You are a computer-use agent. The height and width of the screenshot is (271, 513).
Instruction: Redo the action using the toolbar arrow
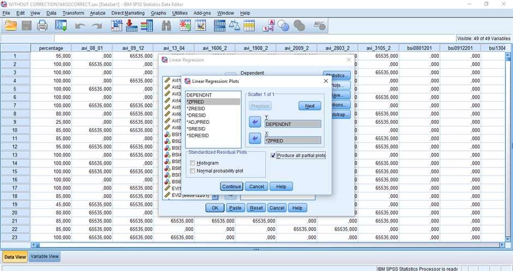(97, 26)
